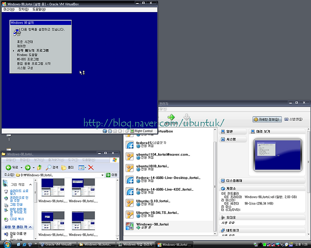Select the ubuntu1104_fortoi@naver.com_ virtual machine
The image size is (311, 248).
pyautogui.click(x=168, y=156)
